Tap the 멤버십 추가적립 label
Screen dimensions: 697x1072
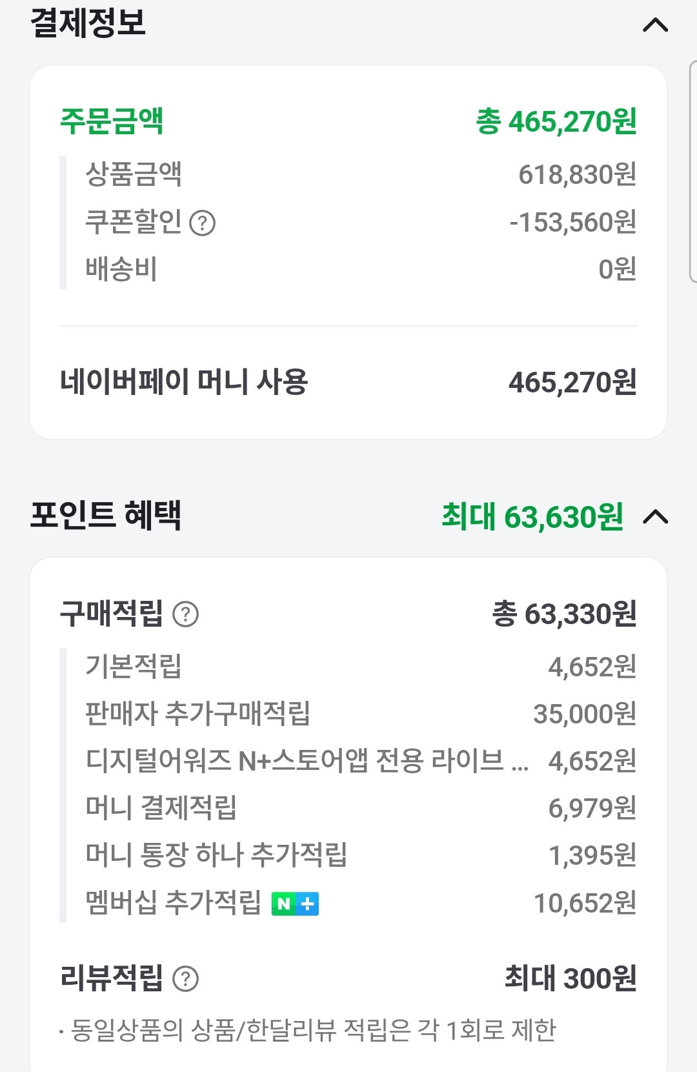point(173,902)
